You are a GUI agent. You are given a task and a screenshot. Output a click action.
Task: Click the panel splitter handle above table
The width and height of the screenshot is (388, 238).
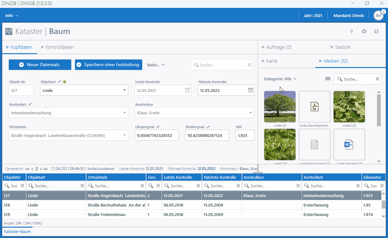point(258,169)
